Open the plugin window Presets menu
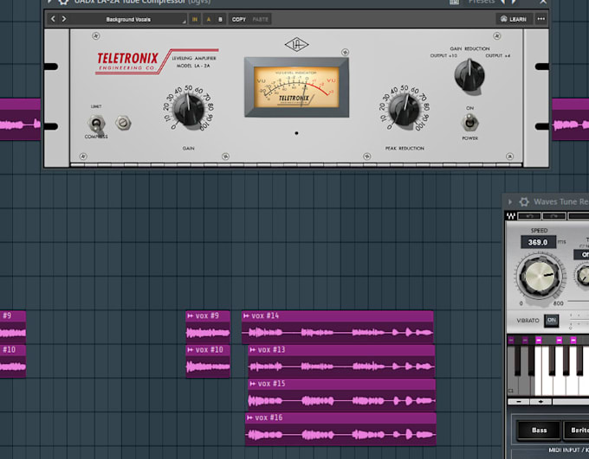 click(x=482, y=2)
